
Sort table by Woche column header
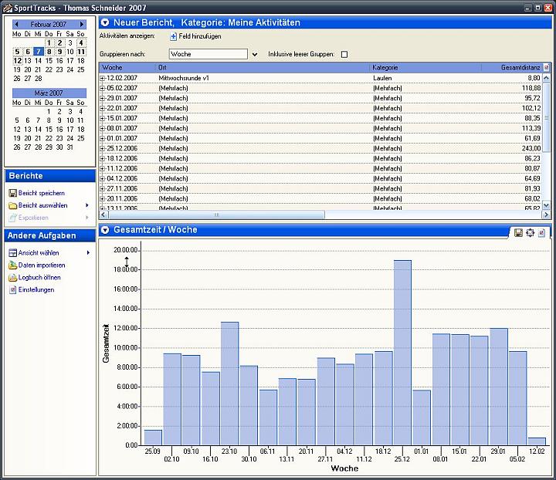click(x=127, y=67)
